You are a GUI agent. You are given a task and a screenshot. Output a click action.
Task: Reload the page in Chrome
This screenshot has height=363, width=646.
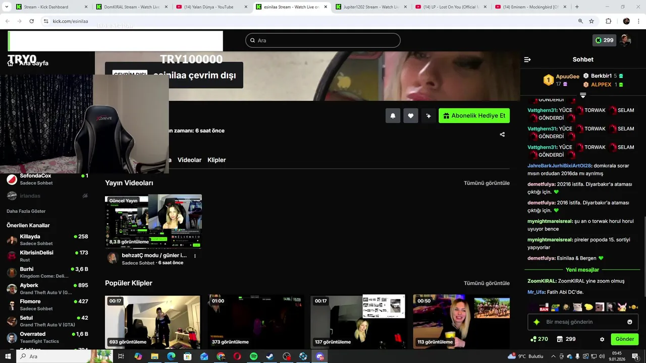pyautogui.click(x=31, y=21)
